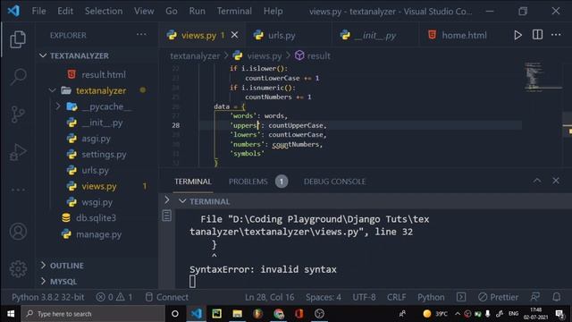Collapse the TERMINAL group header chevron
This screenshot has height=322, width=572.
pyautogui.click(x=182, y=201)
